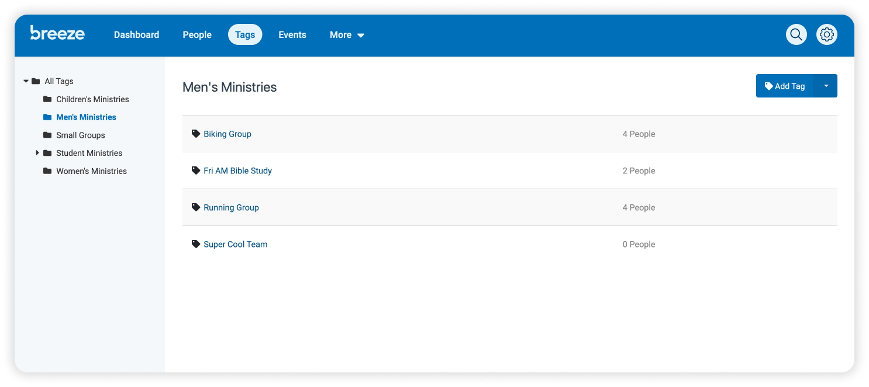
Task: Switch to the Events tab
Action: pos(292,34)
